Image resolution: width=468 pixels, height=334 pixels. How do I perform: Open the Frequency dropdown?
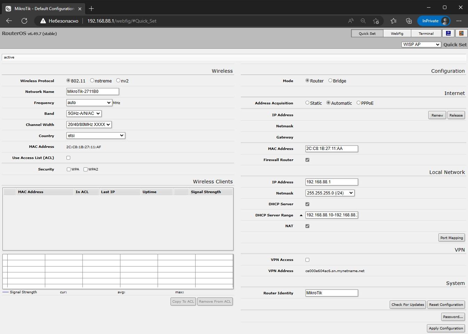(x=89, y=103)
